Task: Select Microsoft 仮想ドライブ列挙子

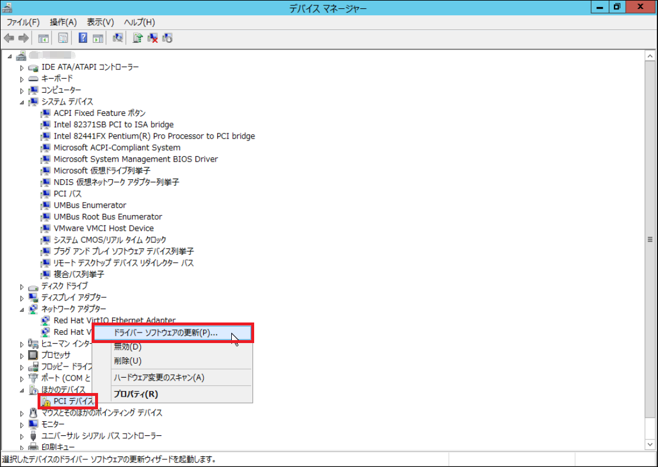Action: click(x=102, y=170)
